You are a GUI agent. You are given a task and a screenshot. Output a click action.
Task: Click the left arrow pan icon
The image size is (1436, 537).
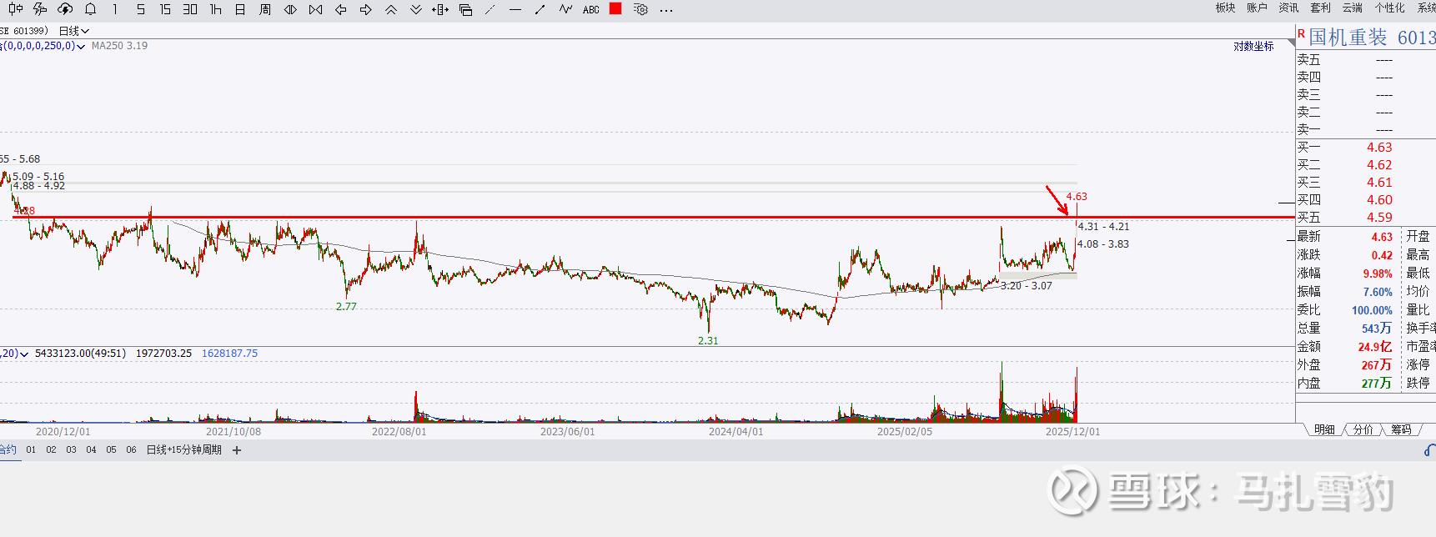click(340, 9)
